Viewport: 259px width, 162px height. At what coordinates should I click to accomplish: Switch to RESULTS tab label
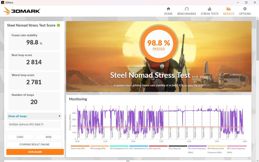coord(229,14)
